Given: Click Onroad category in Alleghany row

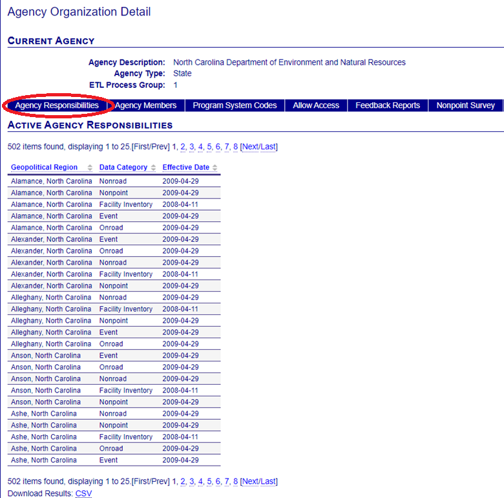Looking at the screenshot, I should (111, 343).
